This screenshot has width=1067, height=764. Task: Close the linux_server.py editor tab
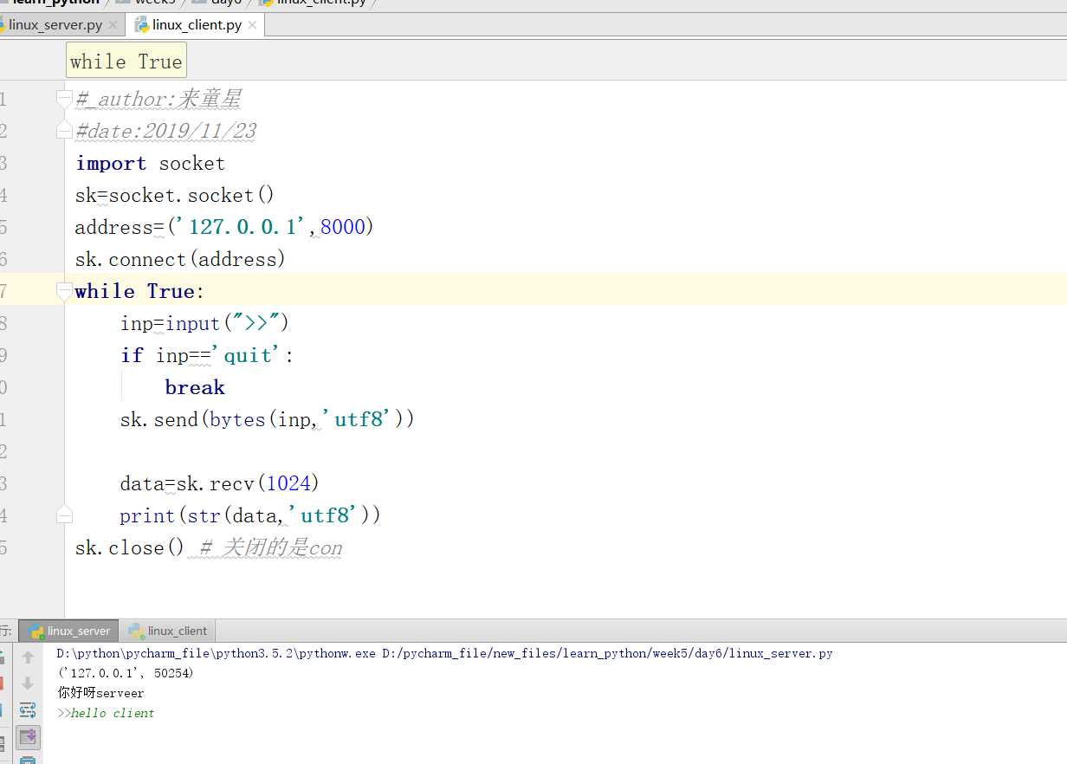pyautogui.click(x=113, y=25)
